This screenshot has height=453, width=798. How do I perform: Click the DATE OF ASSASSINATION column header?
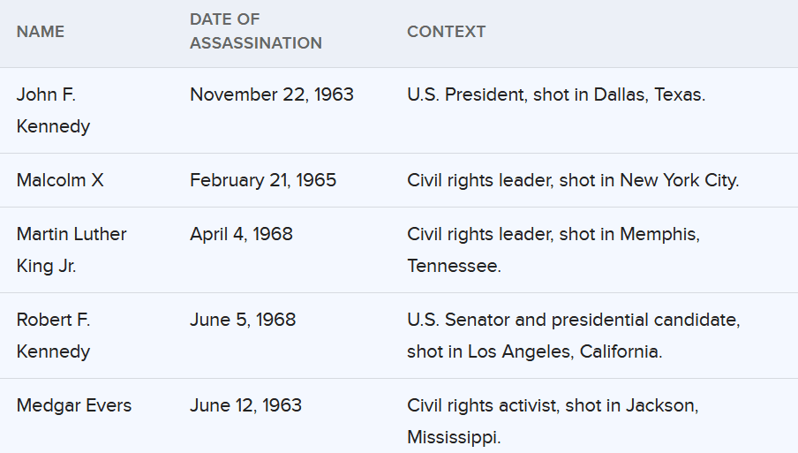point(255,32)
